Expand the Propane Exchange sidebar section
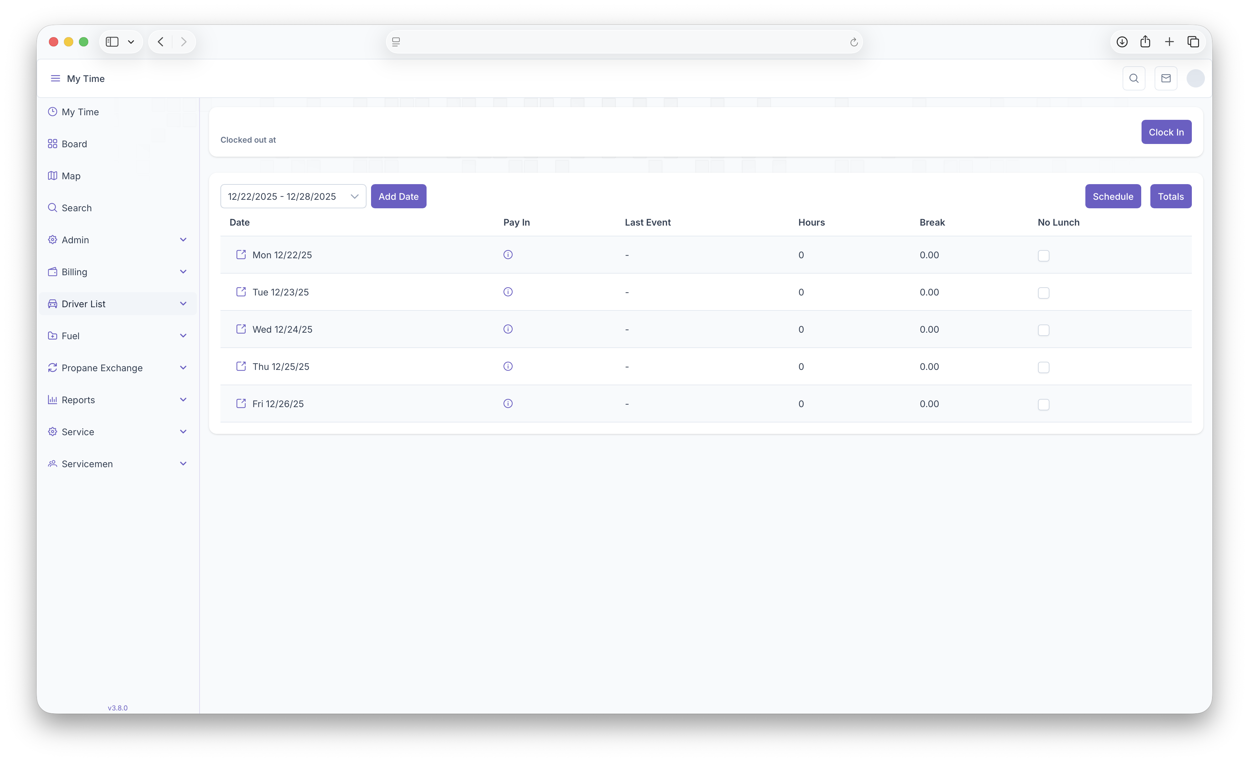Screen dimensions: 1249x762 [118, 368]
